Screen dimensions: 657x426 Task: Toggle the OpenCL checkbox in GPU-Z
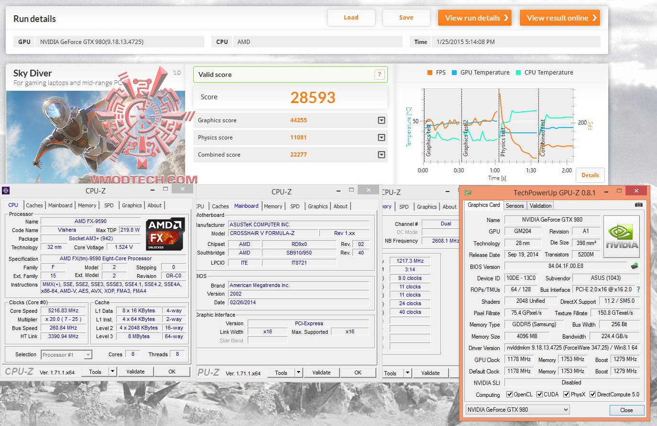point(509,394)
